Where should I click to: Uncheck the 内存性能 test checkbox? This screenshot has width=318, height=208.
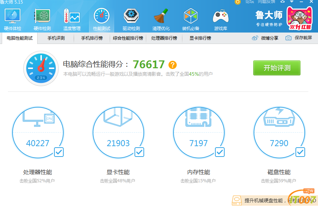tap(220, 152)
